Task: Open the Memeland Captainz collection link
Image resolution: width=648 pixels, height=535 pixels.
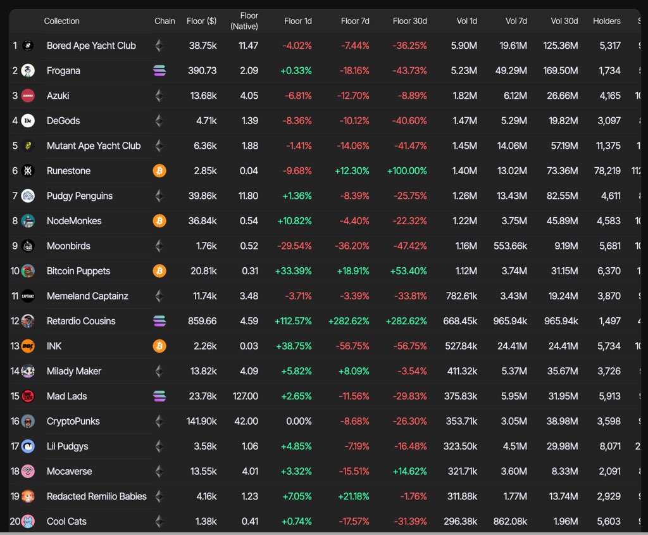Action: coord(87,296)
